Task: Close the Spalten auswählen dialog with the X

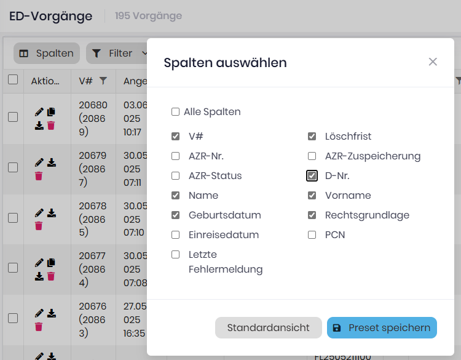Action: coord(433,62)
